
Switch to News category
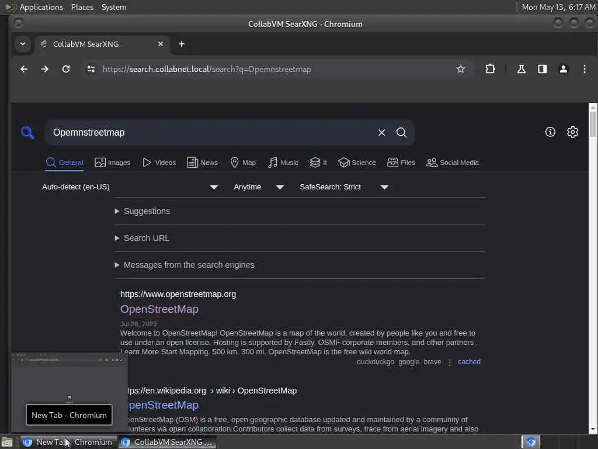pos(203,163)
